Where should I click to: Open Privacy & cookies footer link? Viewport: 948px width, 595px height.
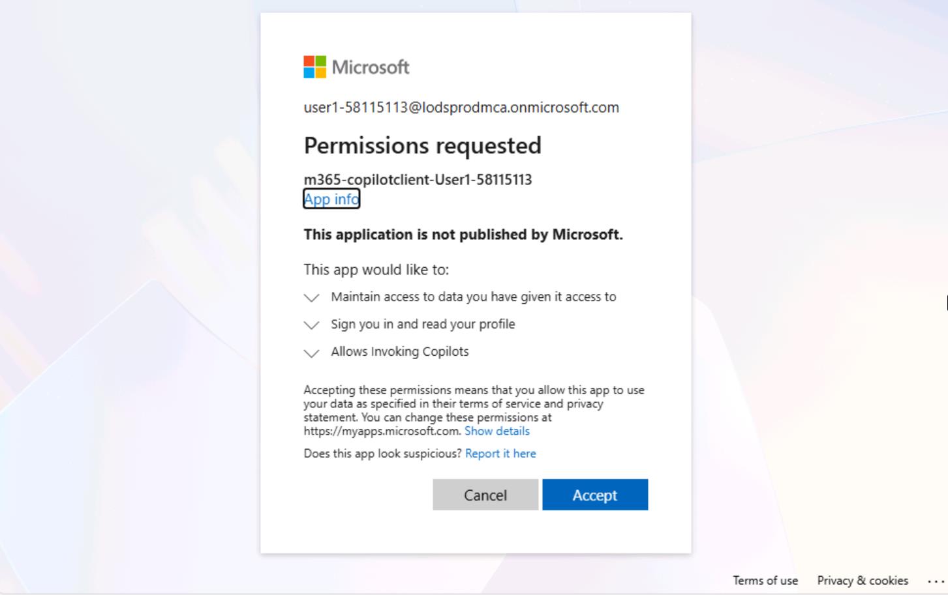pyautogui.click(x=862, y=581)
